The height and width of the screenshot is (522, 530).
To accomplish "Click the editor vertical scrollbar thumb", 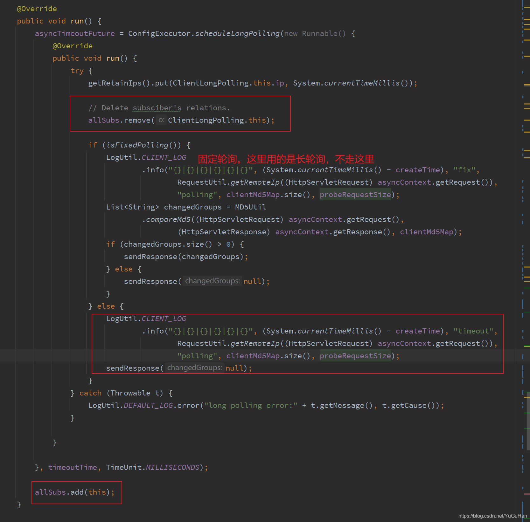I will pyautogui.click(x=528, y=421).
